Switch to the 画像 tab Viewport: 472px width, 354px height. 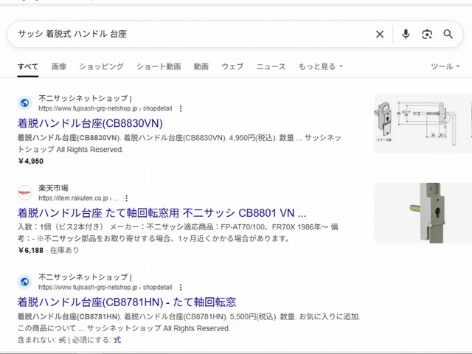59,66
